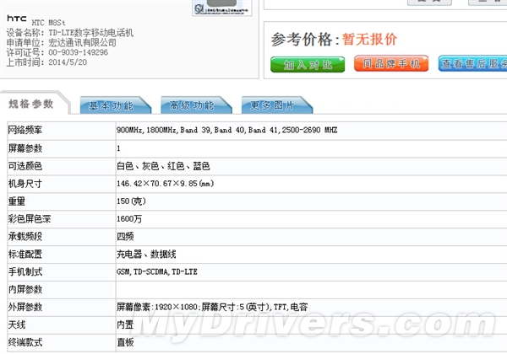The width and height of the screenshot is (507, 354).
Task: Click the HTC M8St model name
Action: click(x=48, y=23)
